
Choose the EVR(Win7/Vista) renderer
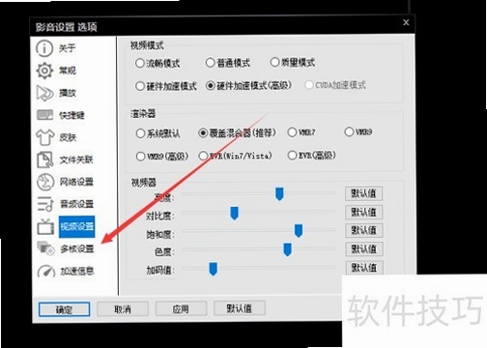pyautogui.click(x=203, y=156)
